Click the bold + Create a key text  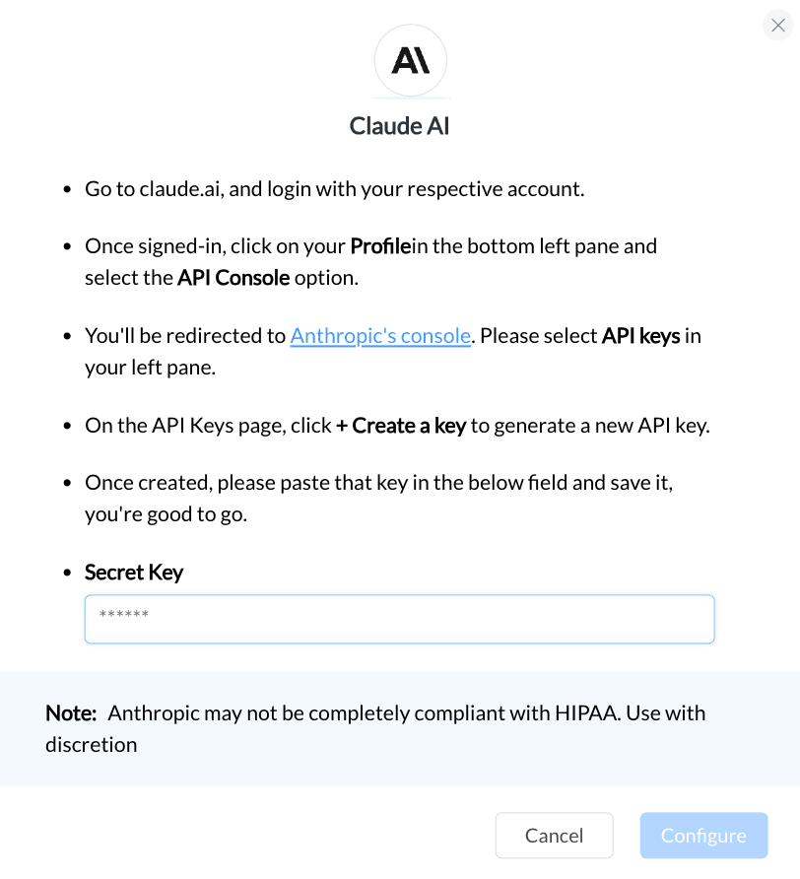[401, 426]
